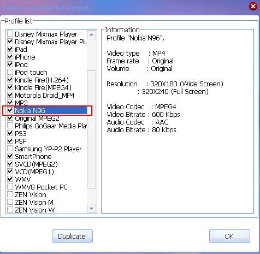The width and height of the screenshot is (260, 254).
Task: Select WMV8 Pocket PC profile name
Action: [41, 187]
